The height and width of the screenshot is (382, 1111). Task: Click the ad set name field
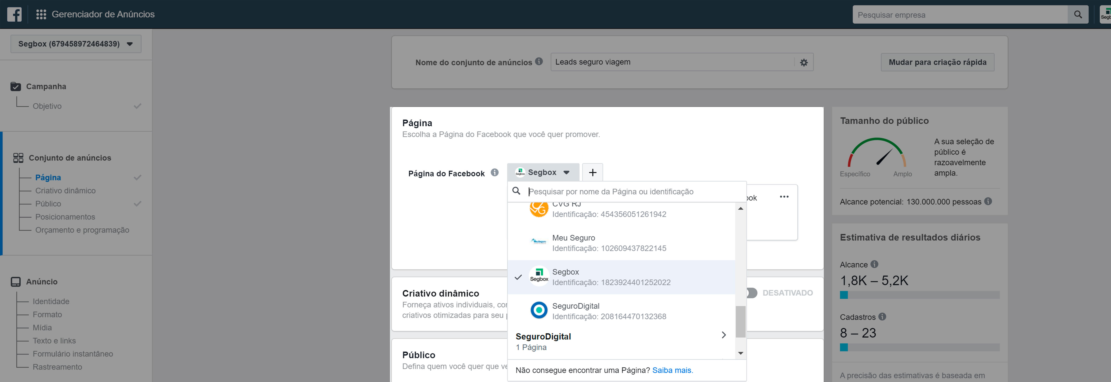[673, 62]
